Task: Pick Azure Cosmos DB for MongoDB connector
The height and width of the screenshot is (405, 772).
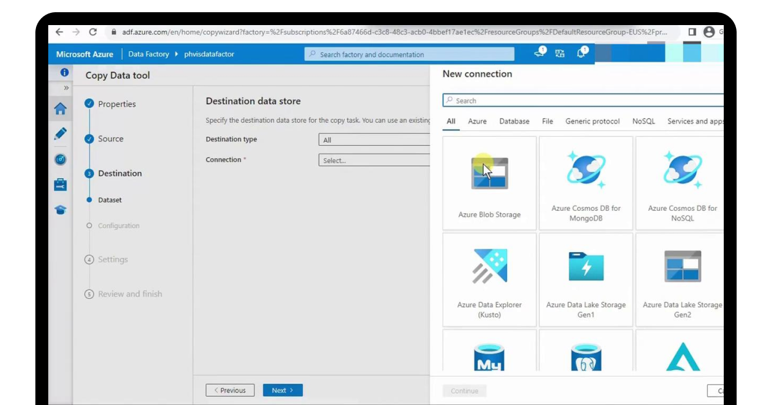Action: [585, 182]
